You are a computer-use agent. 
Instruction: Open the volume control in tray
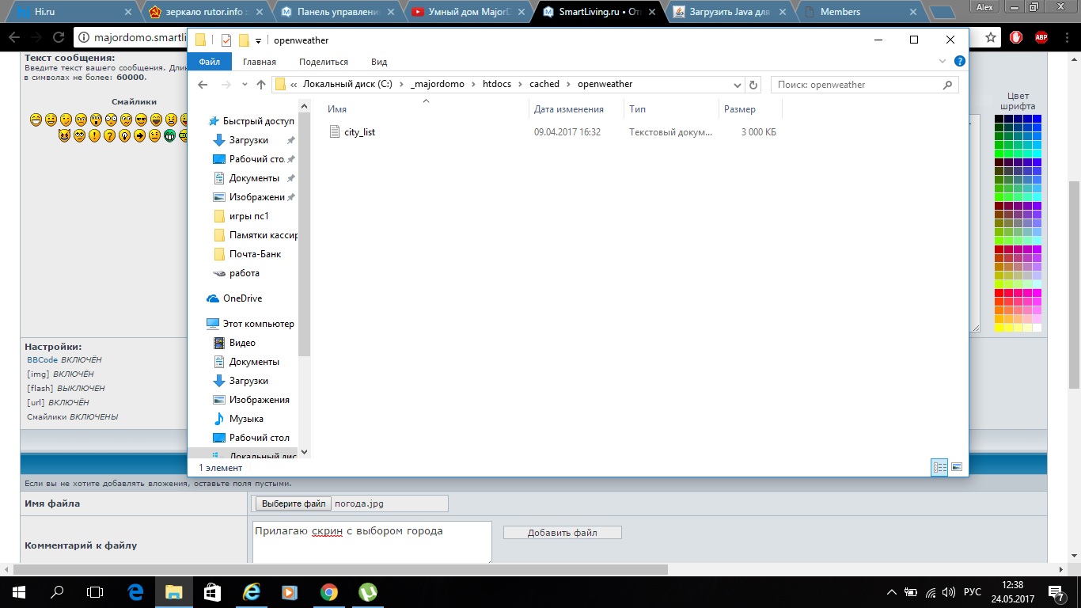point(950,591)
